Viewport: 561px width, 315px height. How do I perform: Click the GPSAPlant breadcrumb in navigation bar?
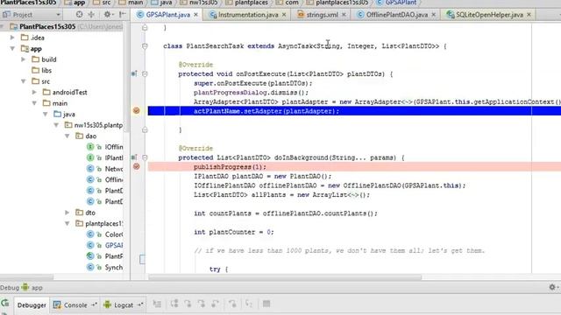click(396, 3)
